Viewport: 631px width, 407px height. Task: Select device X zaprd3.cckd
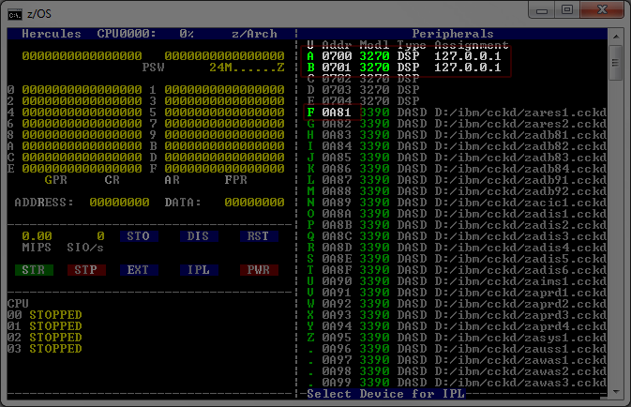click(x=457, y=315)
